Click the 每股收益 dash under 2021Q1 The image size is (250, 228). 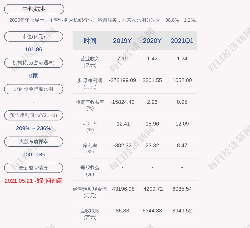click(x=182, y=167)
